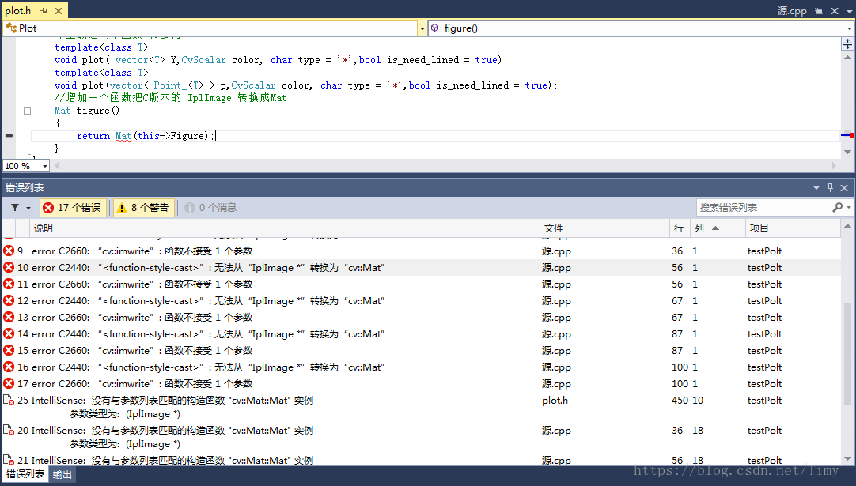This screenshot has height=486, width=856.
Task: Click the red error icon of error 17
Action: [9, 383]
